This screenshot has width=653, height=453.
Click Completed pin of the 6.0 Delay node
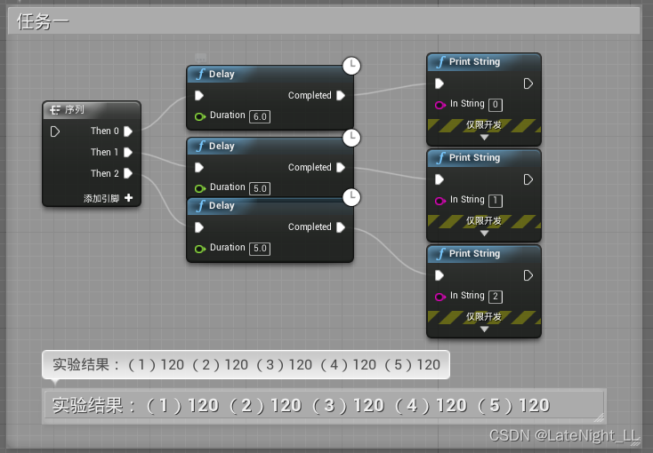click(341, 96)
